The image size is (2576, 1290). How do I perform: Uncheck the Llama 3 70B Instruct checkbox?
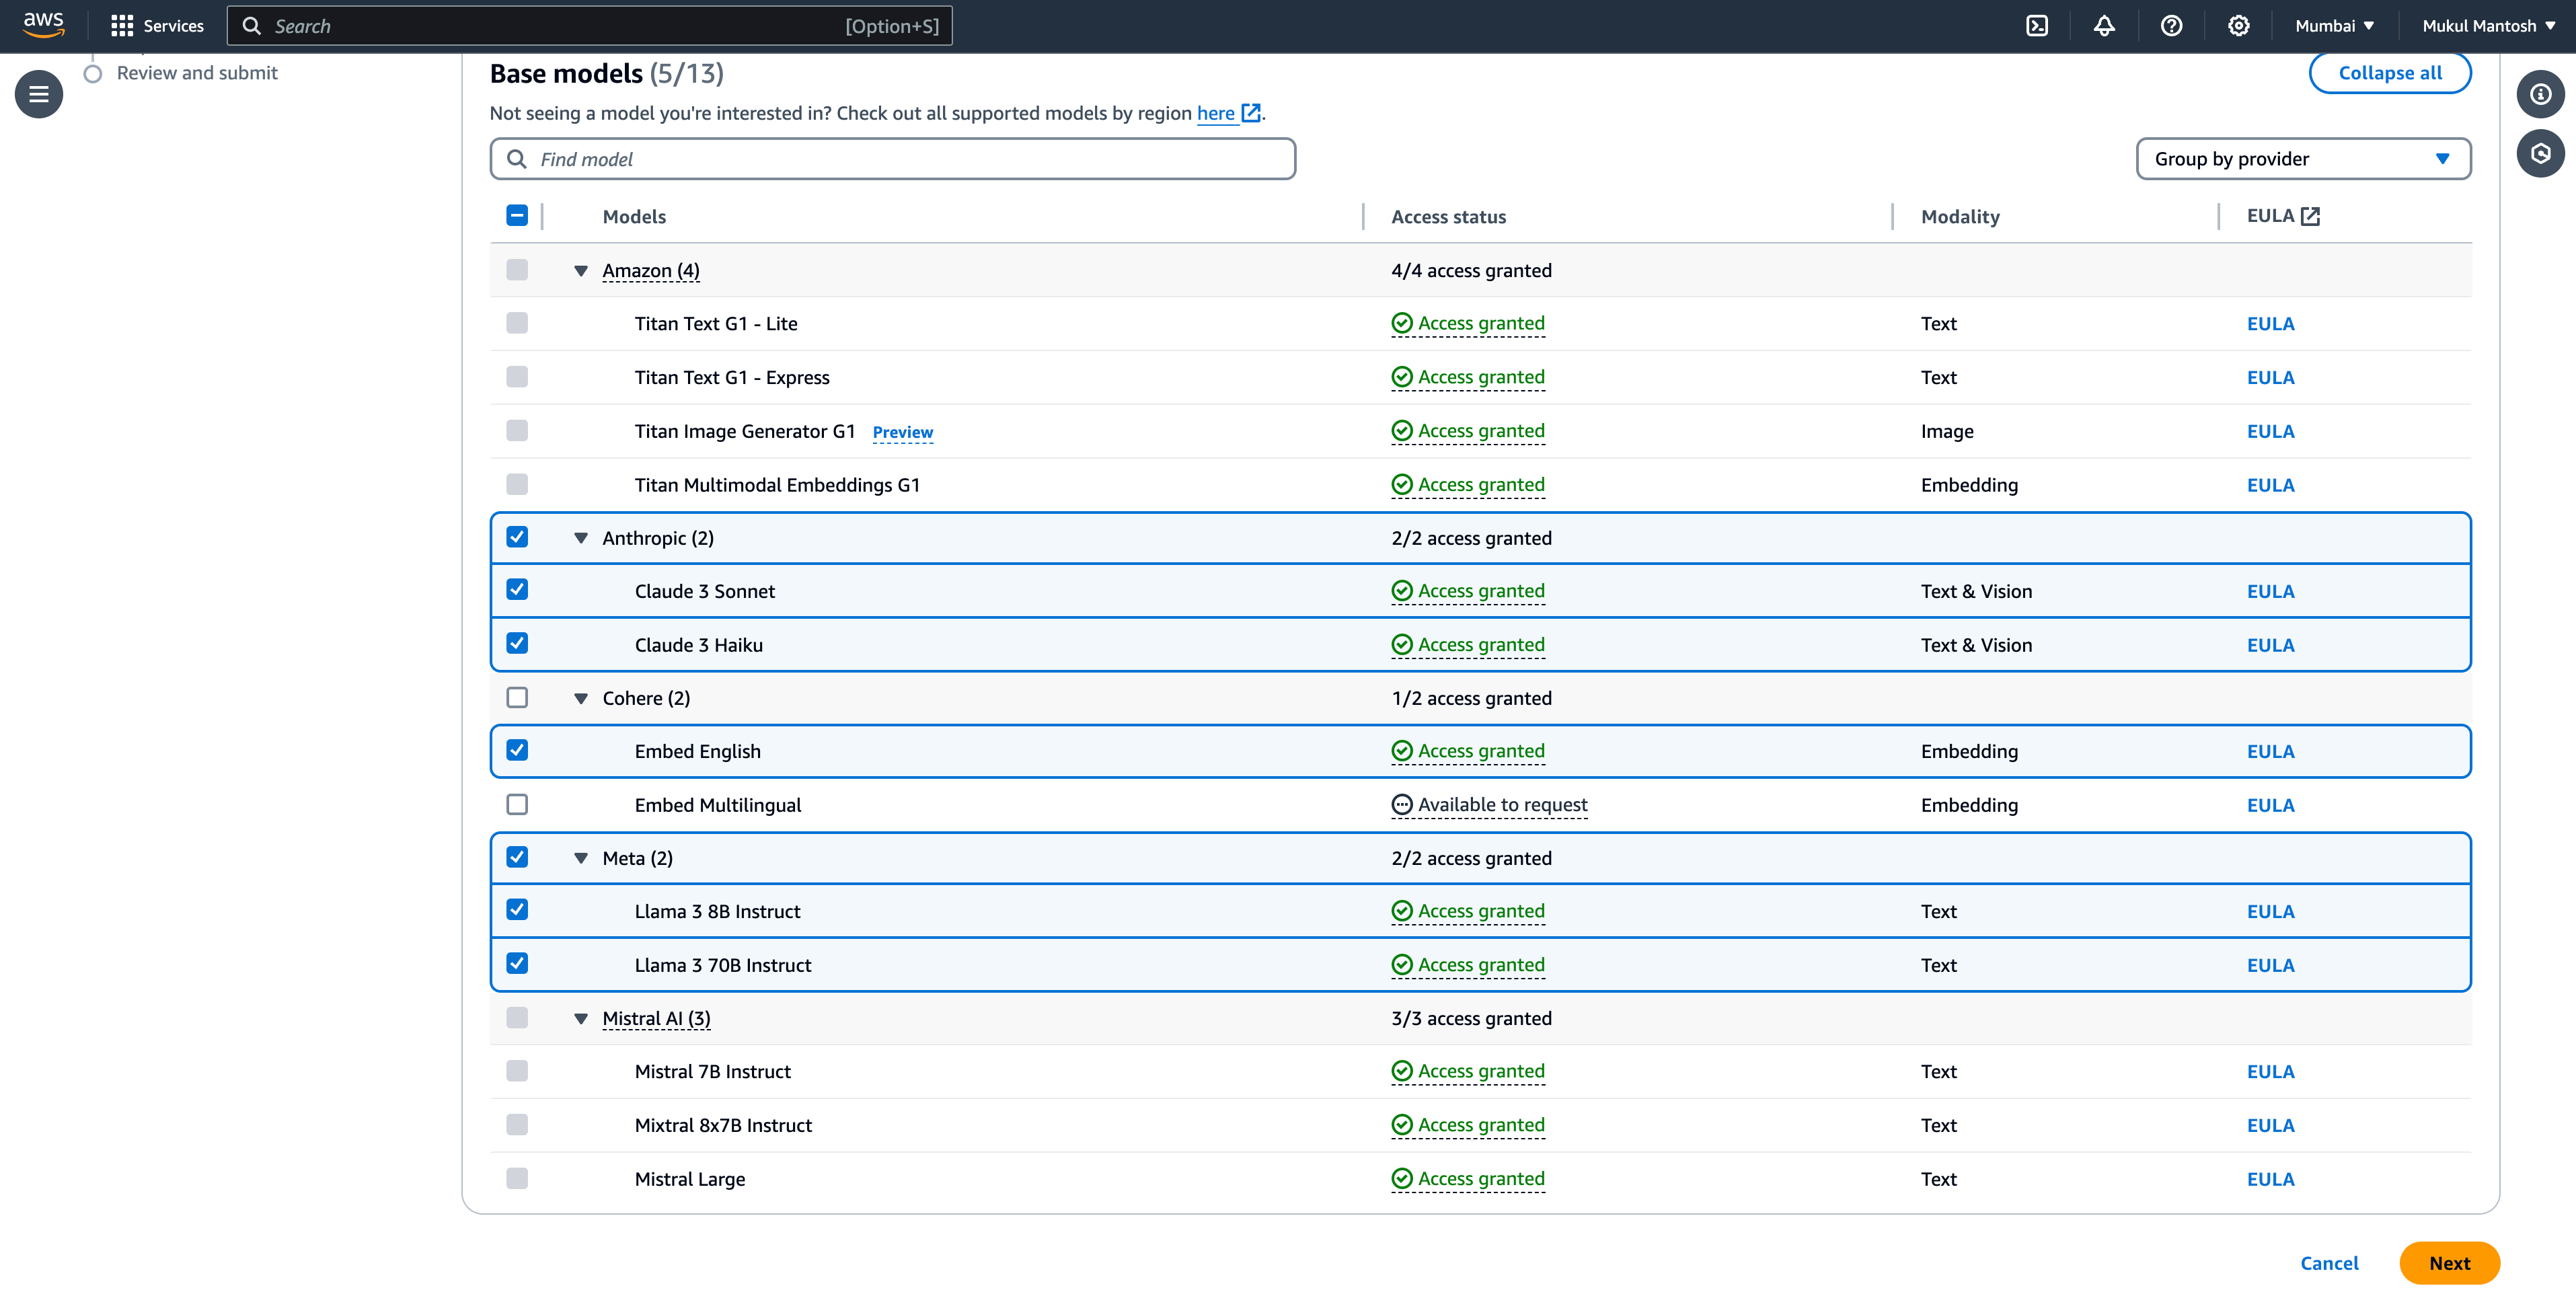point(517,963)
